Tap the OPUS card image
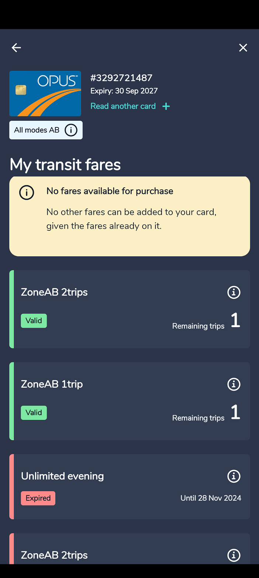259x578 pixels. coord(45,93)
